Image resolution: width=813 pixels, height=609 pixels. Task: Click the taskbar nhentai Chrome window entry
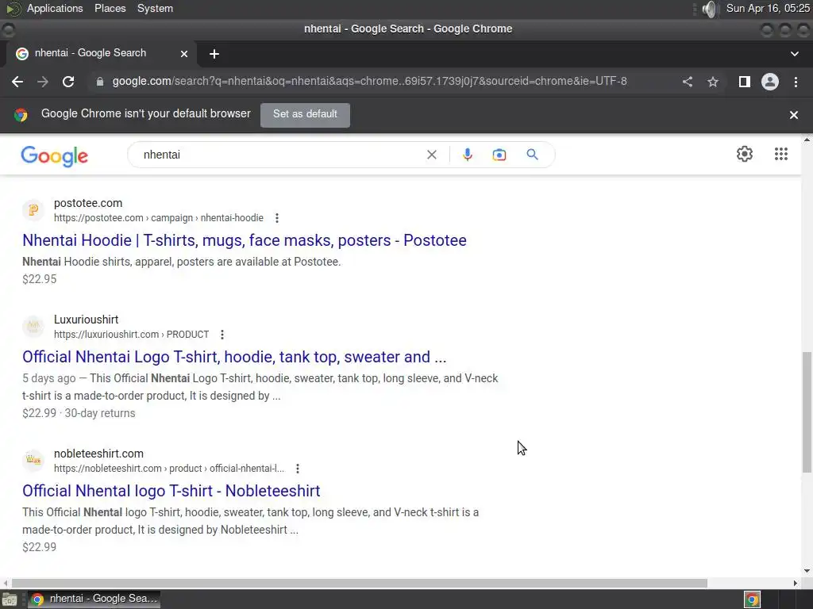(94, 599)
